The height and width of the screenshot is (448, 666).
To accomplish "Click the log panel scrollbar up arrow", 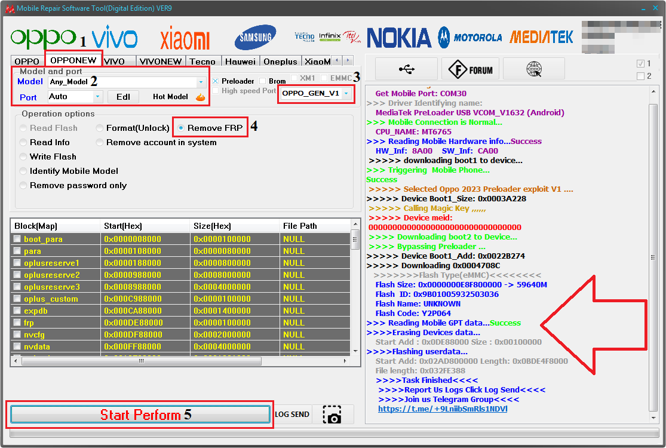I will pyautogui.click(x=653, y=91).
